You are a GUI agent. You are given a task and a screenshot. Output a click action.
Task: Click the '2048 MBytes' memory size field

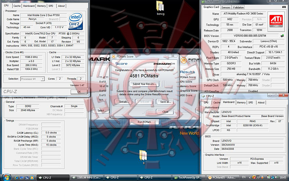point(28,110)
